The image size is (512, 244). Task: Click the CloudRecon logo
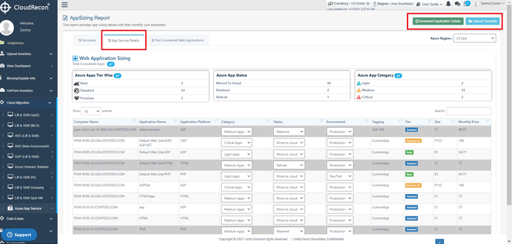[x=25, y=8]
